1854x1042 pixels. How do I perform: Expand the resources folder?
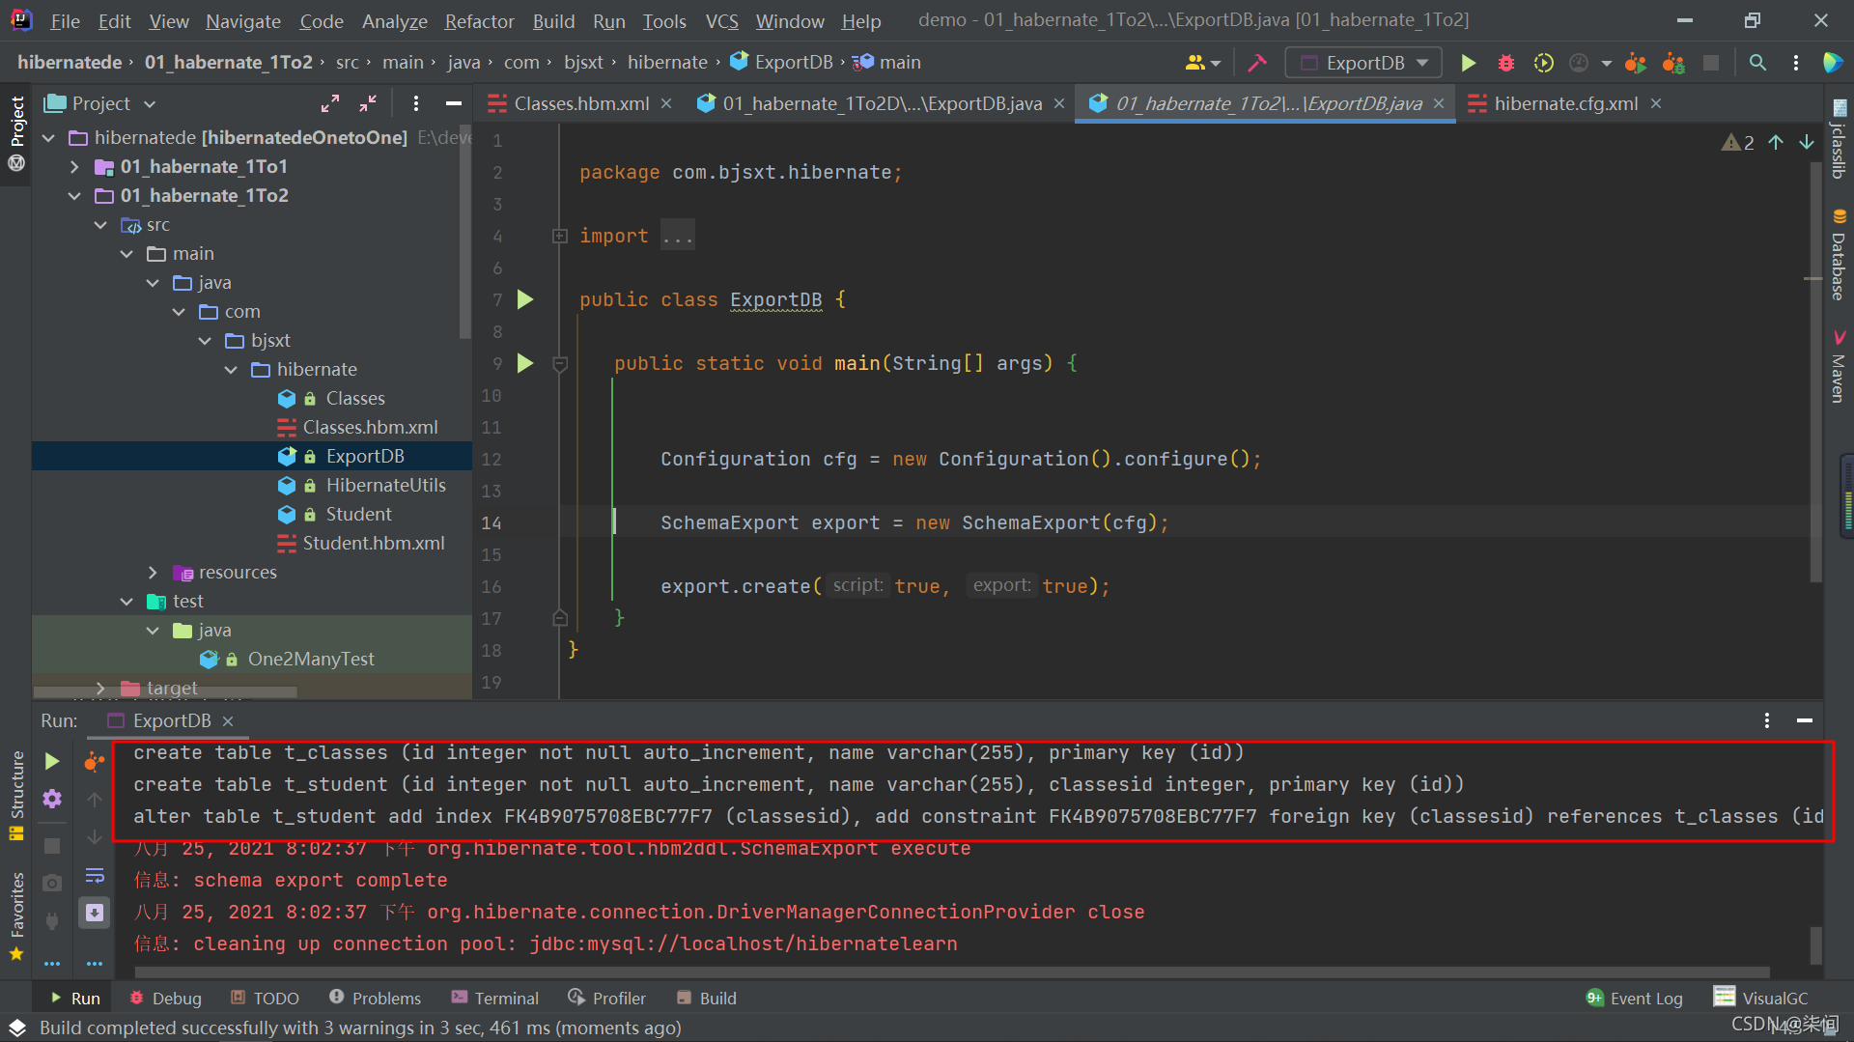(x=153, y=573)
